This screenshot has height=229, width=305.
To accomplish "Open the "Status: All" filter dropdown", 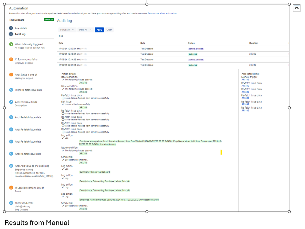I will coord(67,30).
